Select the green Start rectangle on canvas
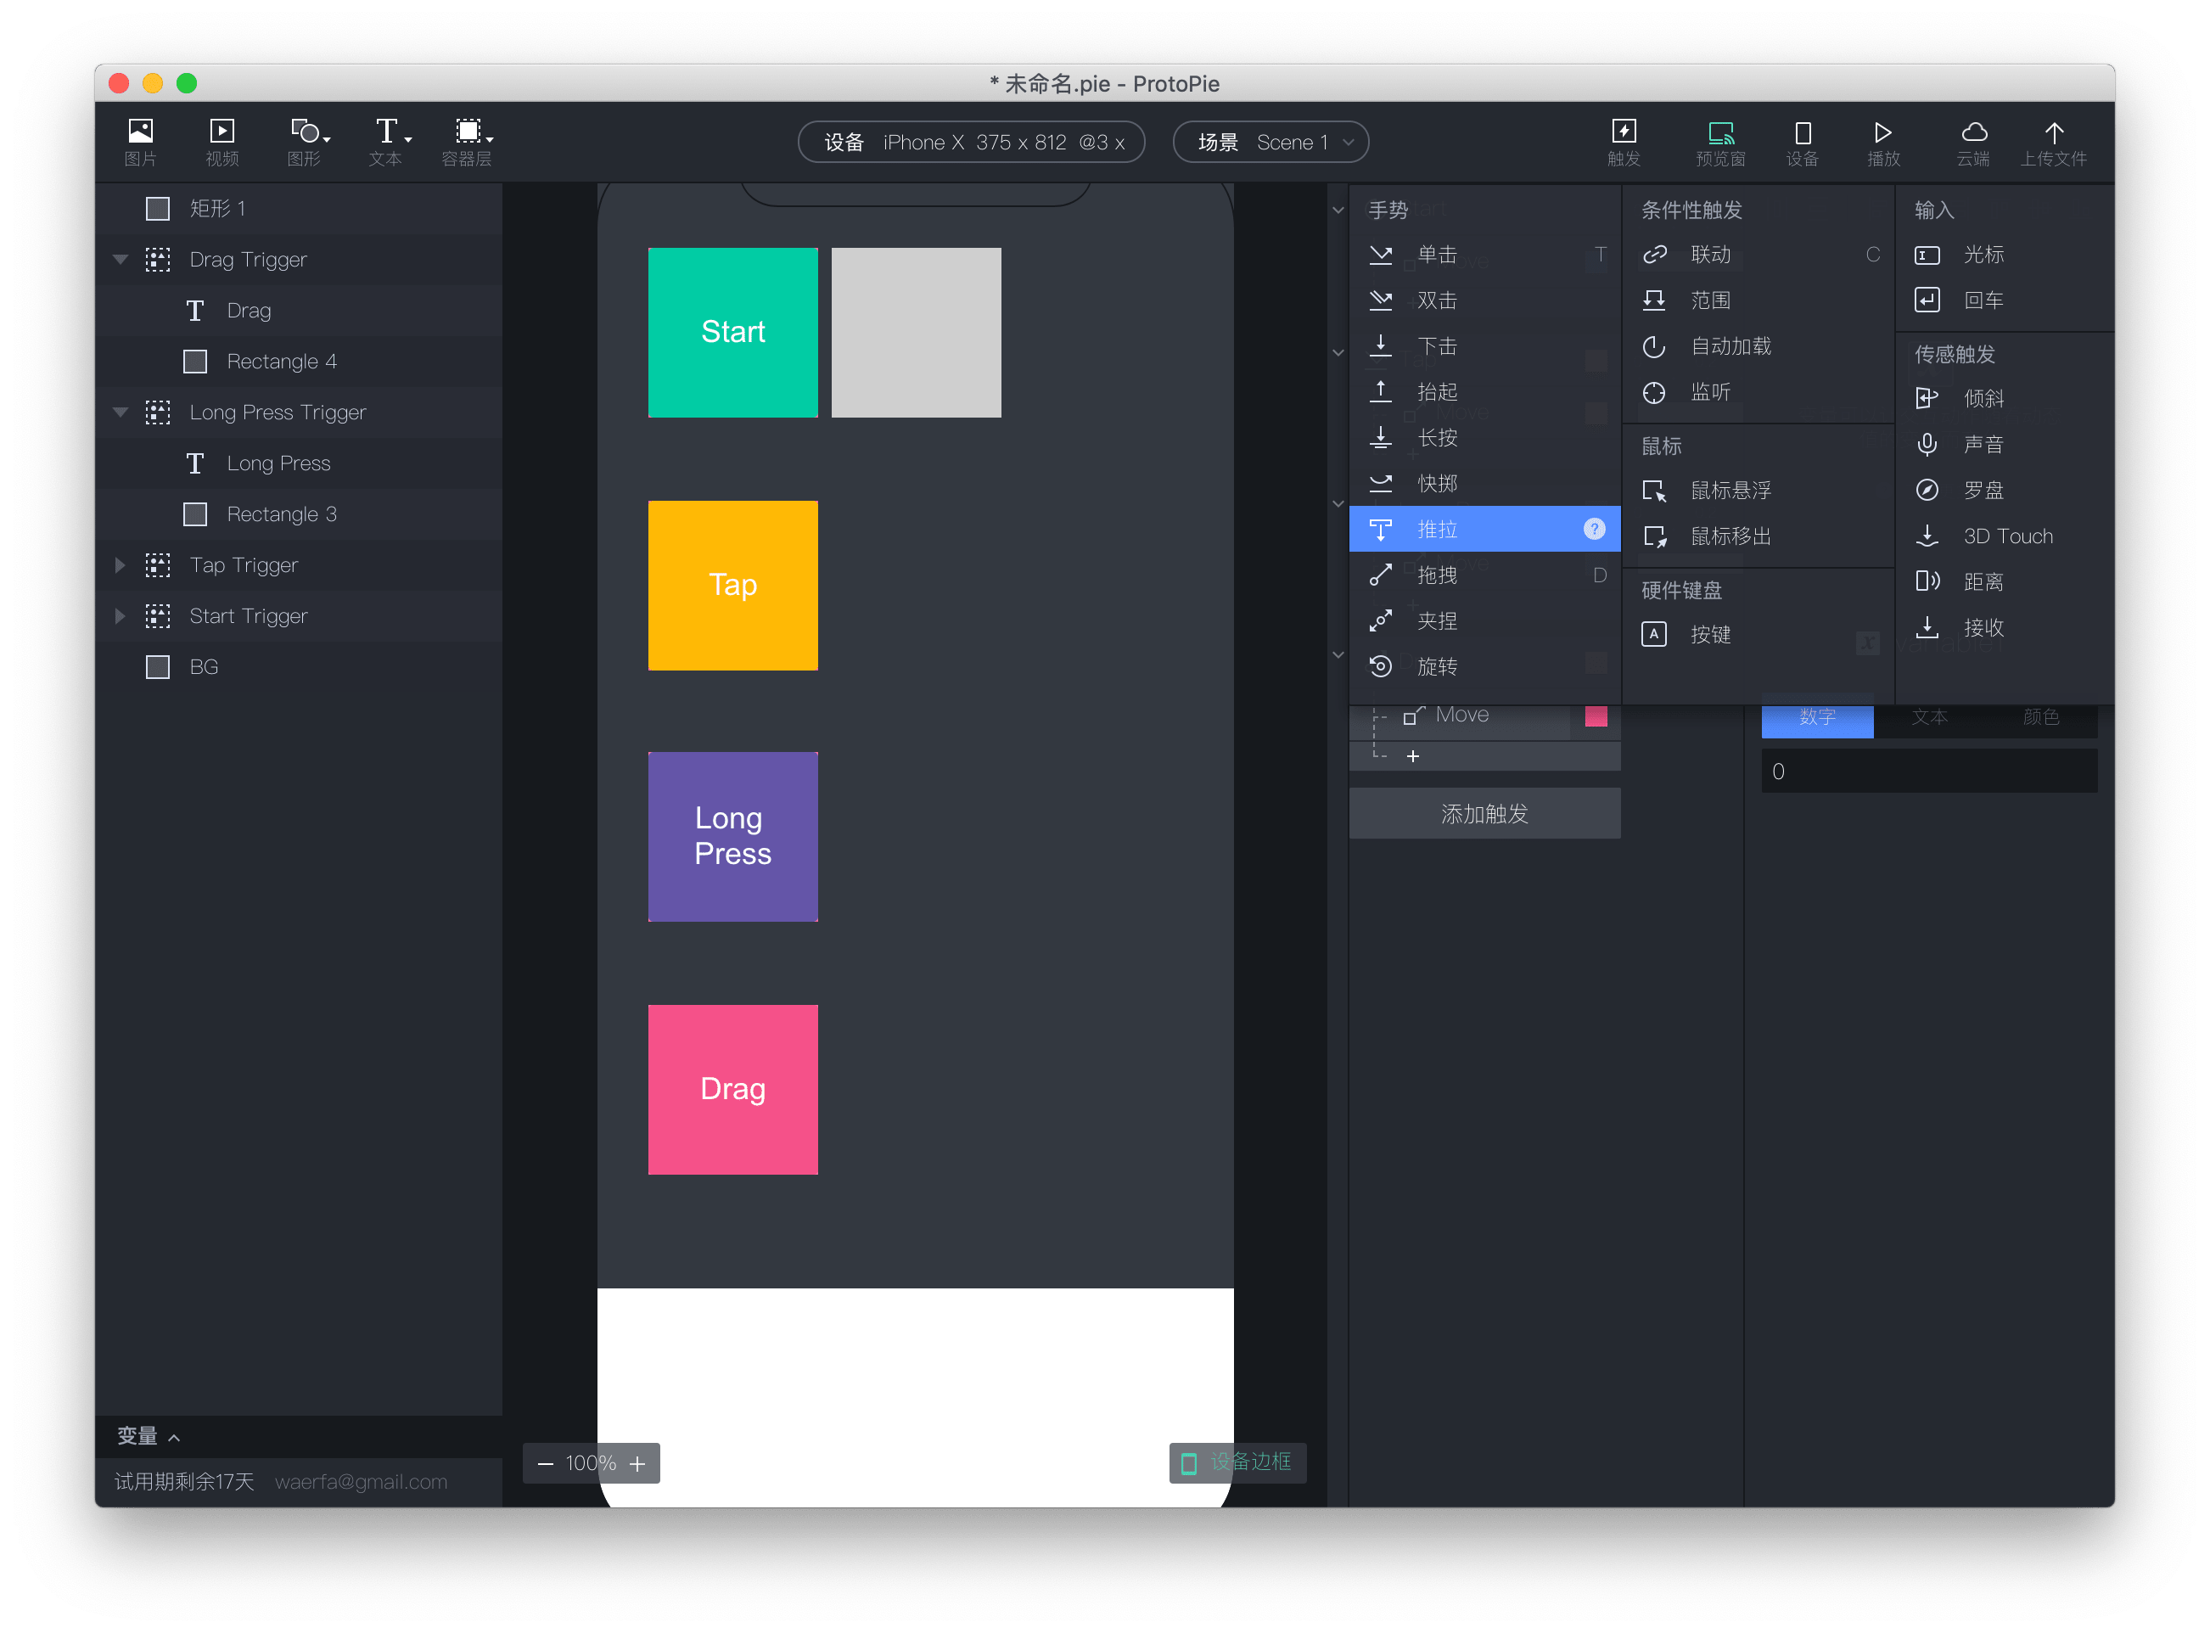Screen dimensions: 2210x1633 click(733, 333)
